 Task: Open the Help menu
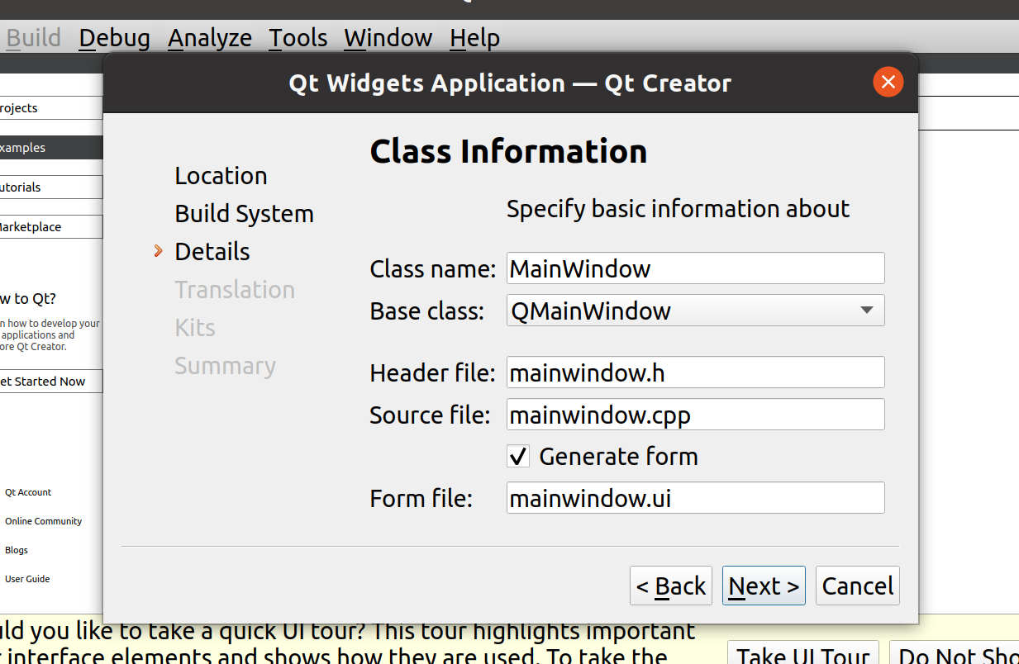tap(474, 38)
